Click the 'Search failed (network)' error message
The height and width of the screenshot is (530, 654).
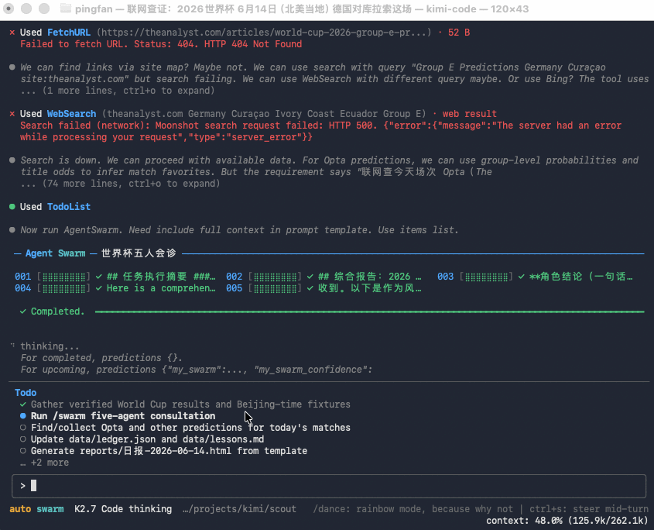320,131
